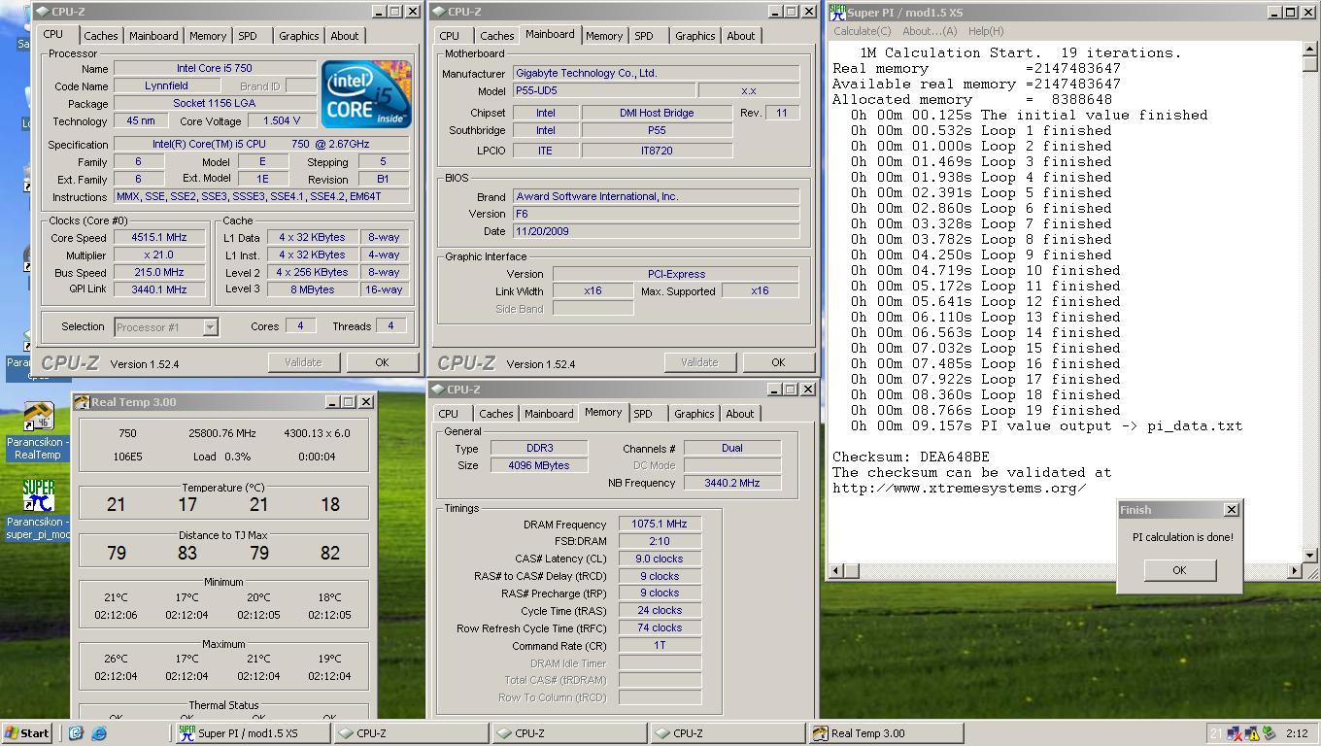Launch Internet Explorer from quick launch
Viewport: 1321px width, 746px height.
coord(98,733)
